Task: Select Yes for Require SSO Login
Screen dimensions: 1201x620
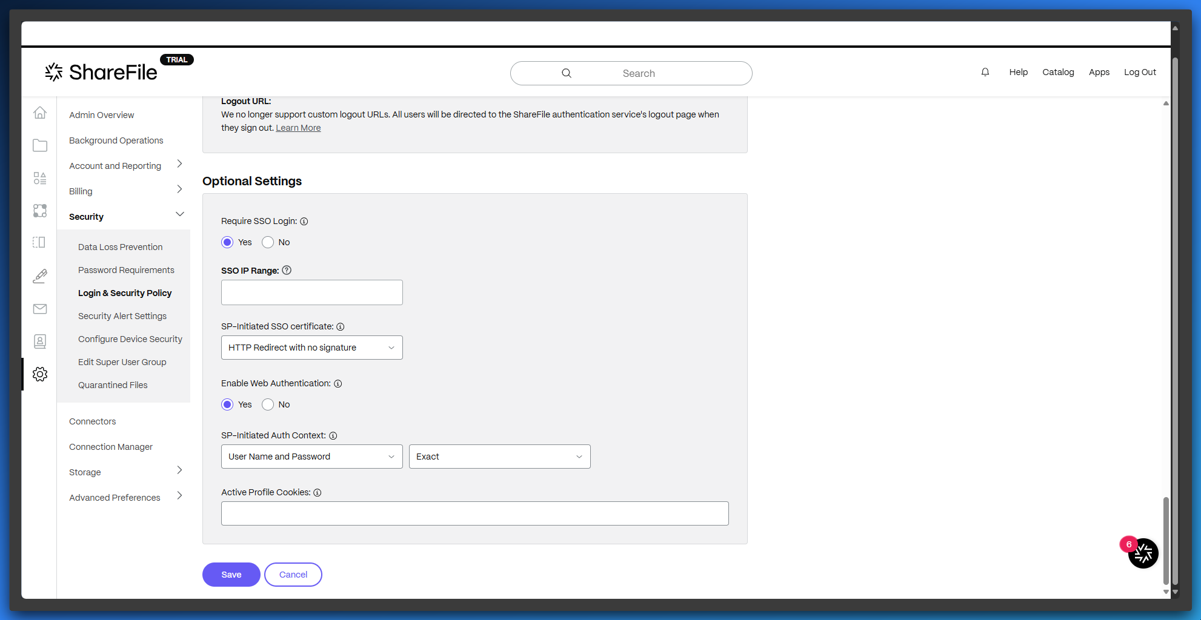Action: click(x=227, y=242)
